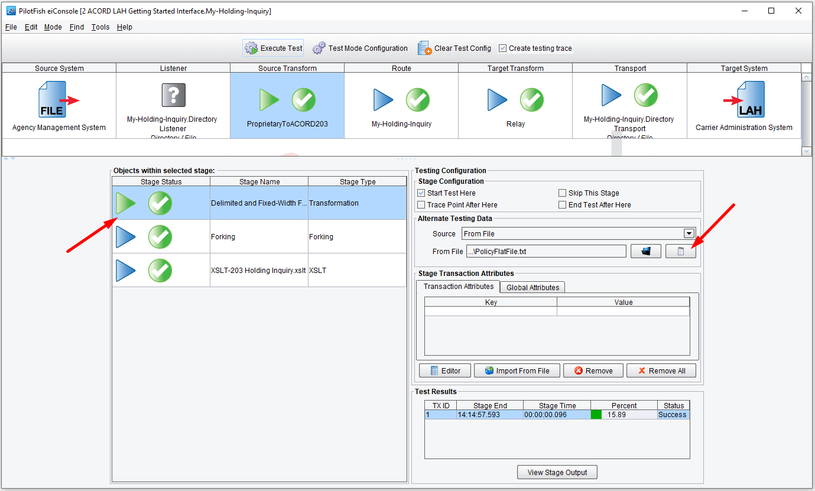Select Forking stage name cell
Image resolution: width=815 pixels, height=491 pixels.
[x=259, y=237]
